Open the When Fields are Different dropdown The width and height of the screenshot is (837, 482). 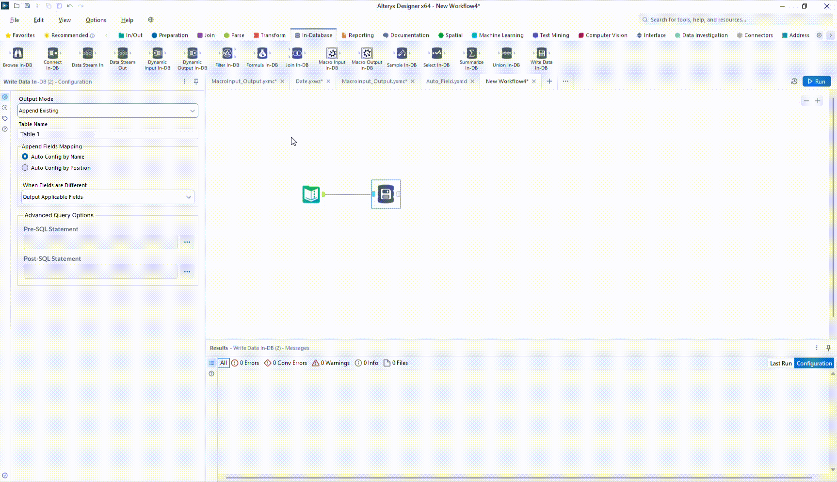[x=107, y=197]
